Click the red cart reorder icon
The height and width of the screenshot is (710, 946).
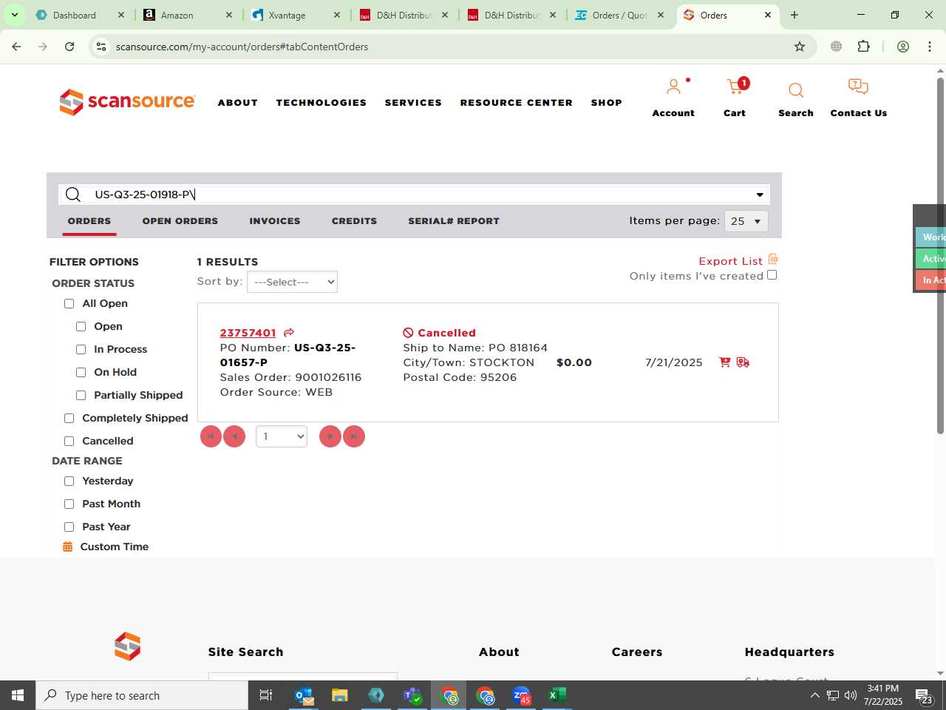tap(724, 362)
